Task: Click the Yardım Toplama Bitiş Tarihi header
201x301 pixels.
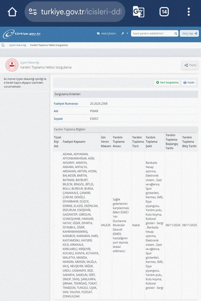Action: coord(189,142)
